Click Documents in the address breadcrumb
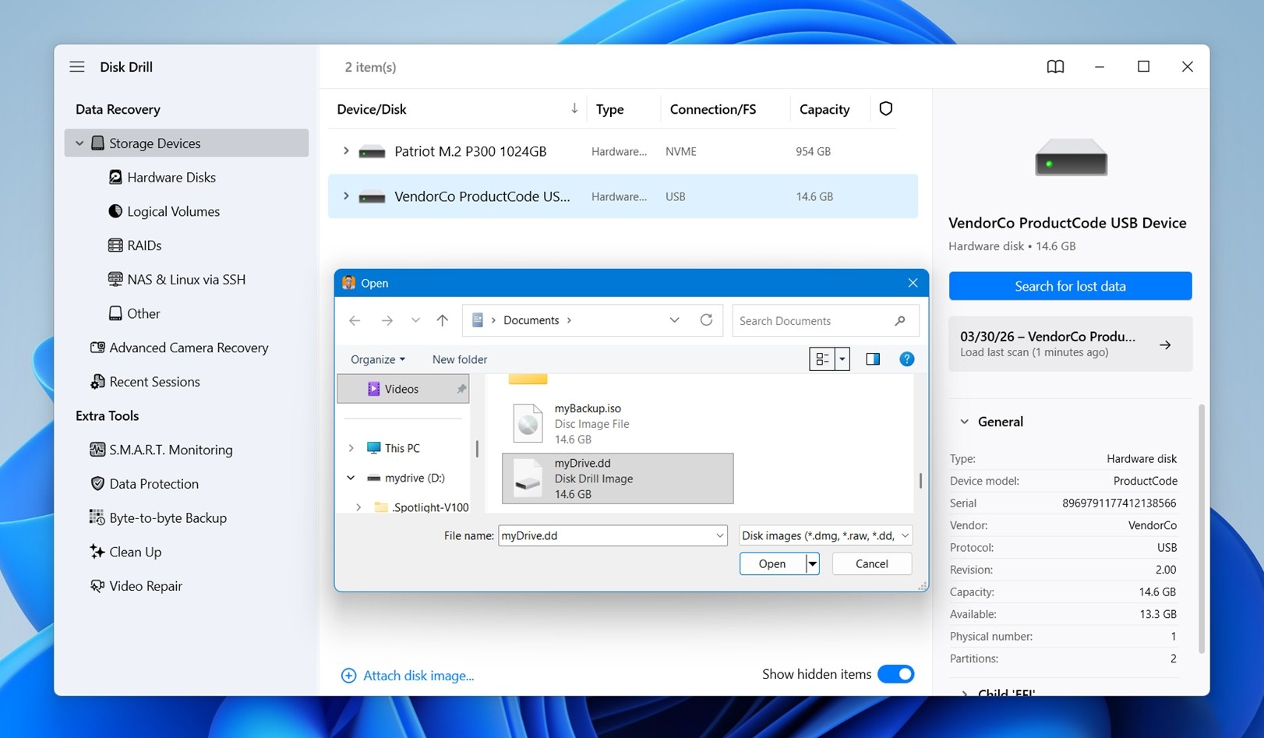1264x738 pixels. (531, 320)
